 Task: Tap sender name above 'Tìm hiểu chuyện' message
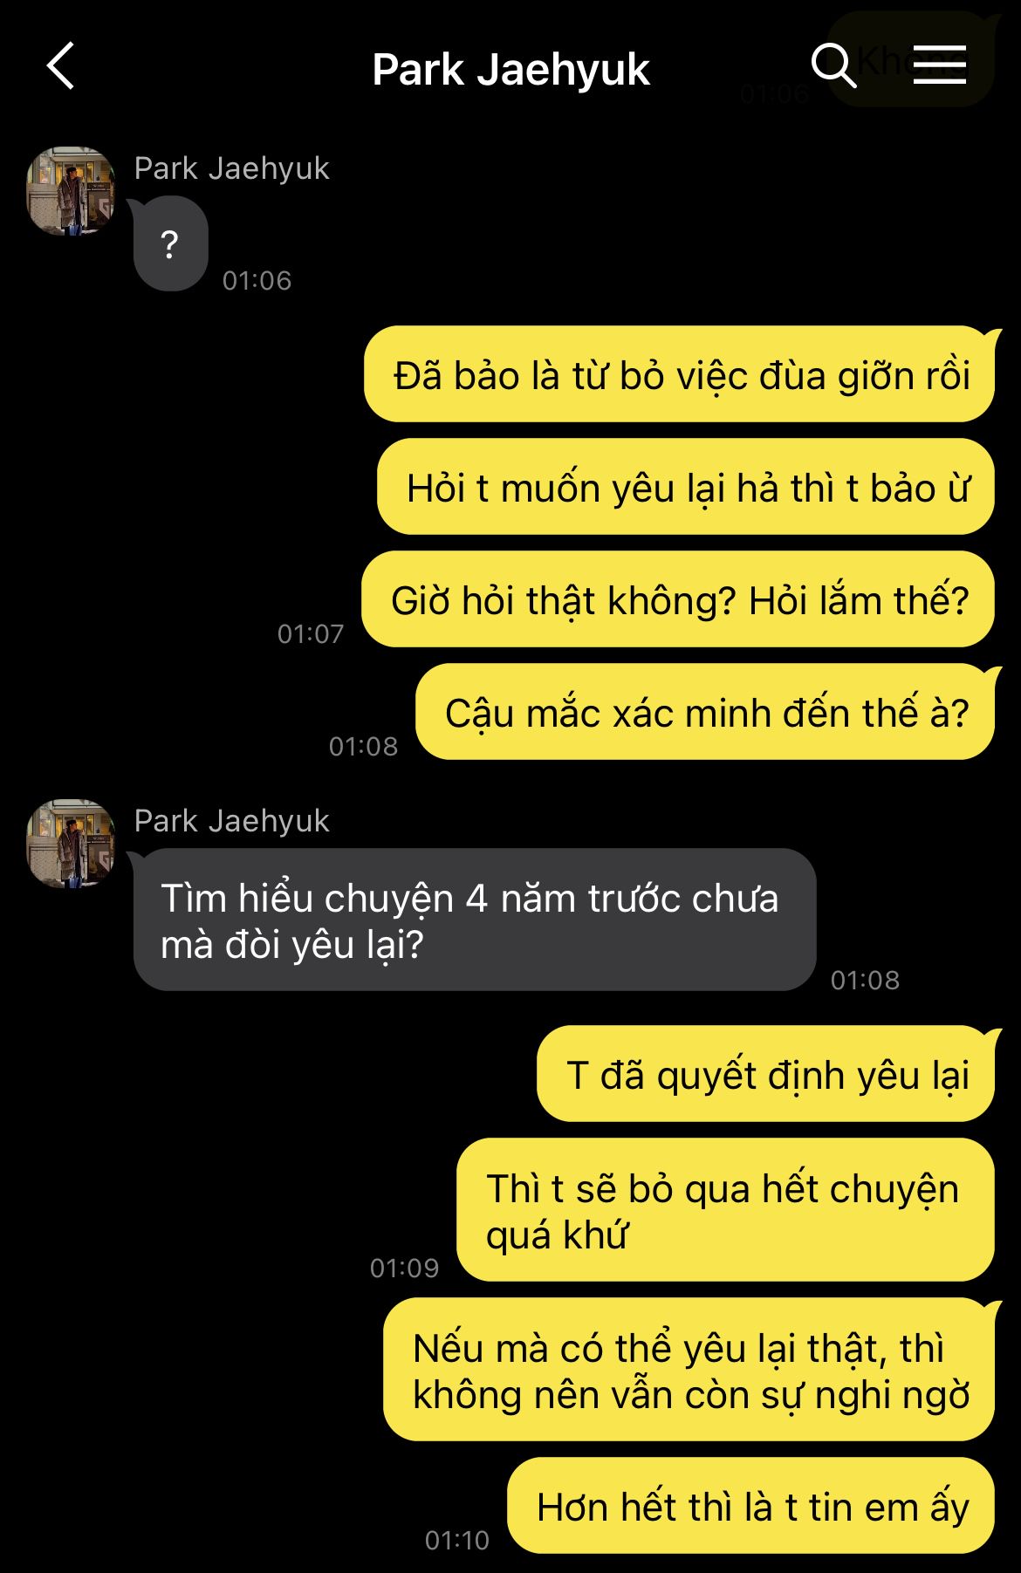tap(232, 821)
